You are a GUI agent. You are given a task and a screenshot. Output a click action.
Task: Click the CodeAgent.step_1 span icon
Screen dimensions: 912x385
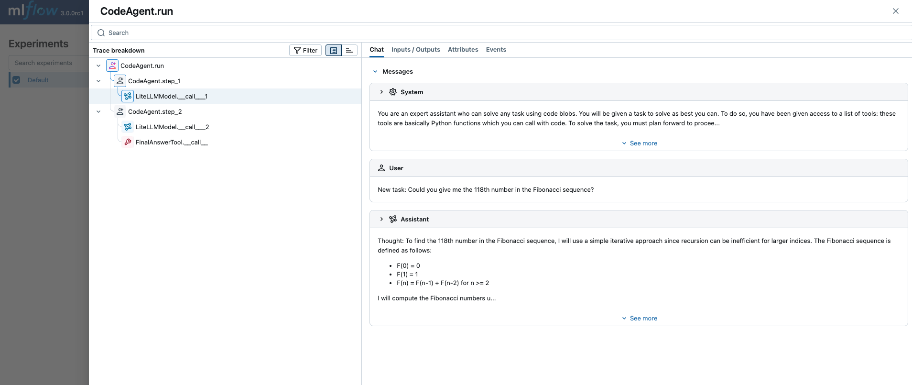coord(120,81)
